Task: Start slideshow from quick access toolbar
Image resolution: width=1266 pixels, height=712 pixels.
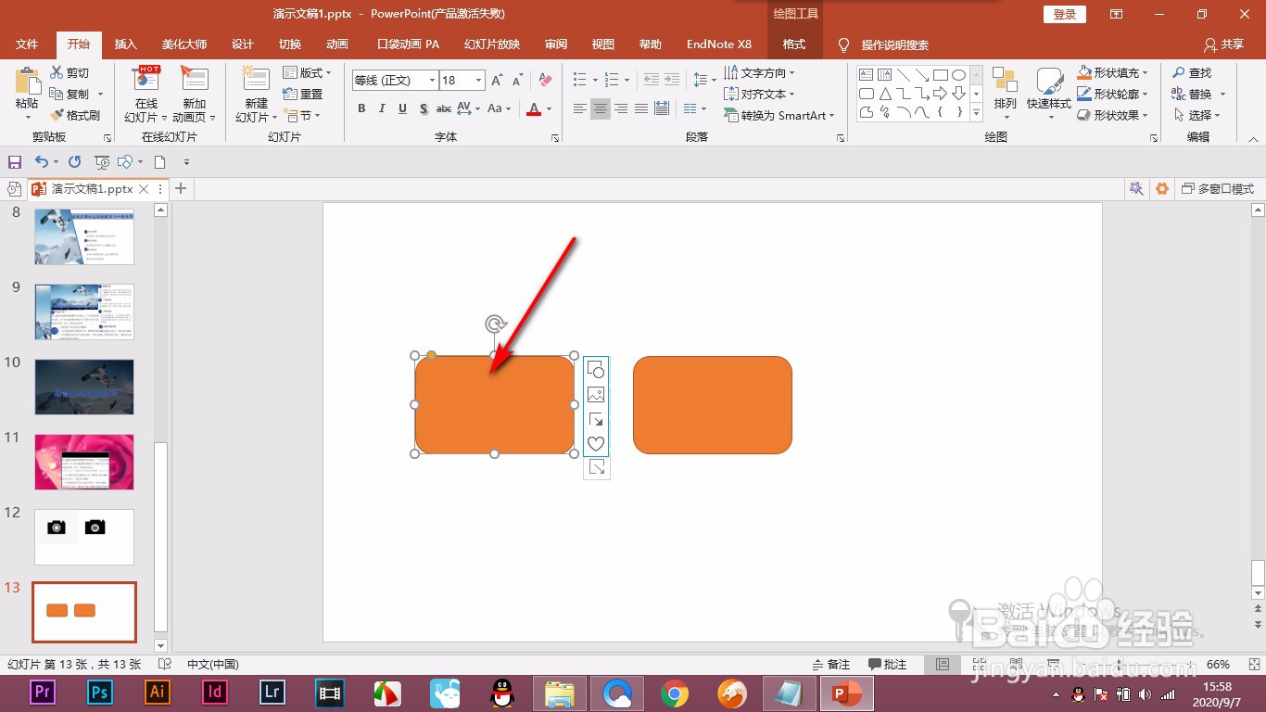Action: point(102,162)
